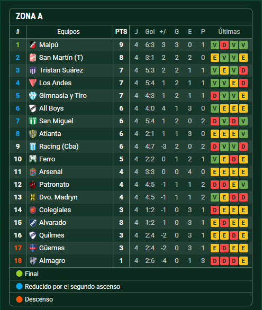Select the Equipos column header
Screen dimensions: 262x310
coord(68,32)
